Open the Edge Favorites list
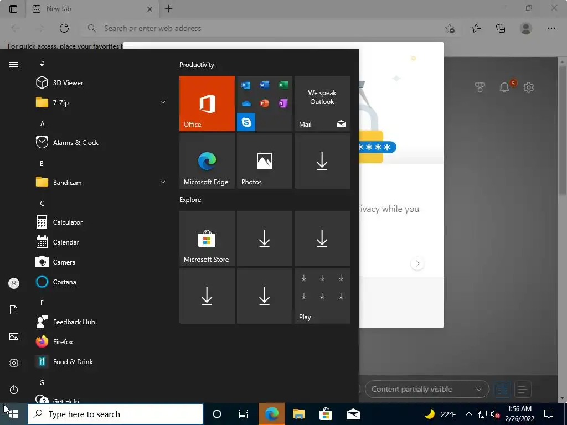567x425 pixels. (x=476, y=28)
